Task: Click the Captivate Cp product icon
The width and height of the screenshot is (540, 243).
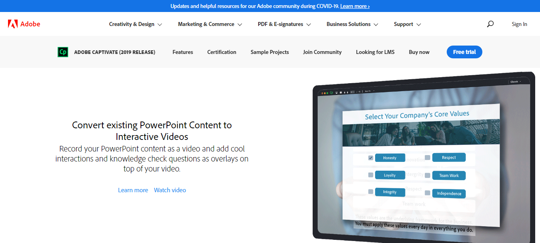Action: coord(63,52)
